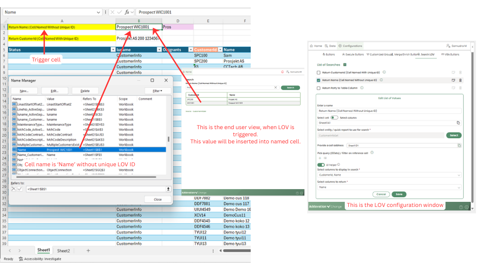
Task: Switch to Sheet2 worksheet tab
Action: (64, 251)
